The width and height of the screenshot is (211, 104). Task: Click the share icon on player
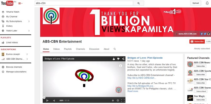coord(123,59)
